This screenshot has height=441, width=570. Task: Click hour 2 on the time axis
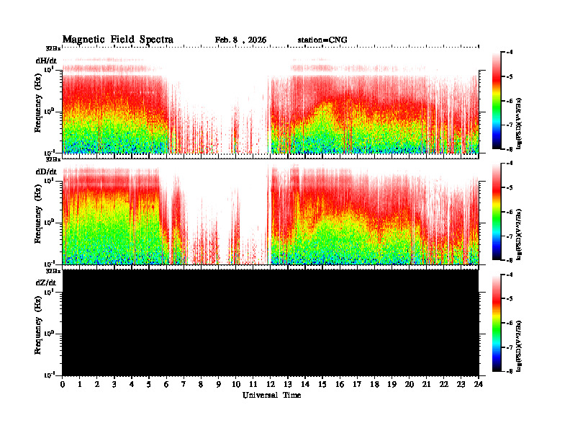pyautogui.click(x=97, y=385)
